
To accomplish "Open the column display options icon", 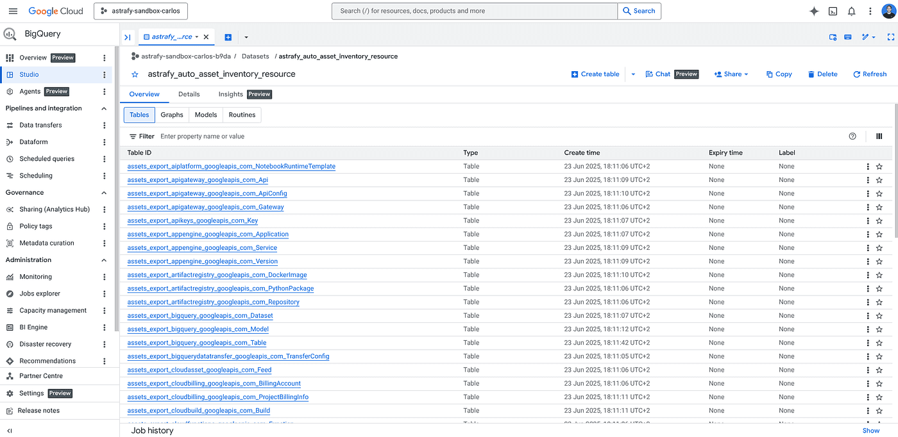I will 879,136.
